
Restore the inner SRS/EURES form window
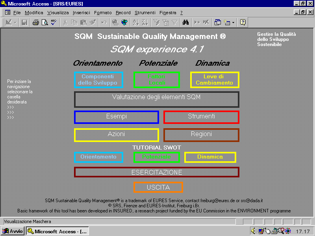(303, 13)
